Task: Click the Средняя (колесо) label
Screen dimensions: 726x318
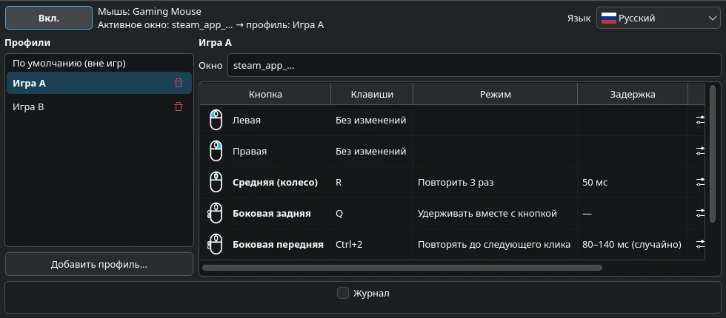Action: (275, 182)
